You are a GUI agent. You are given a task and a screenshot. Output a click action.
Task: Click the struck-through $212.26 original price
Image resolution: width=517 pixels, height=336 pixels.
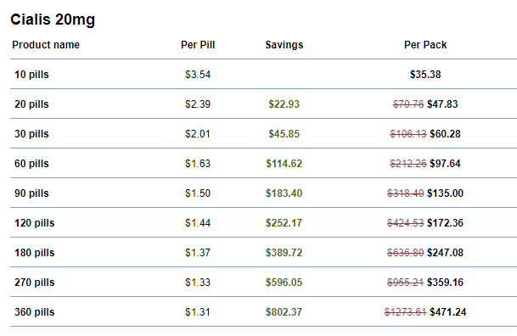tap(408, 164)
